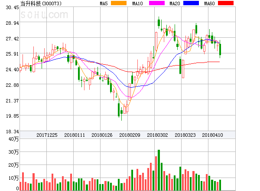Click the 20171225 date label

click(x=47, y=135)
